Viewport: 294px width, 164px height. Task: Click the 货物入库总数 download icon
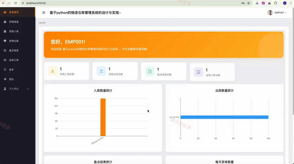(x=53, y=71)
